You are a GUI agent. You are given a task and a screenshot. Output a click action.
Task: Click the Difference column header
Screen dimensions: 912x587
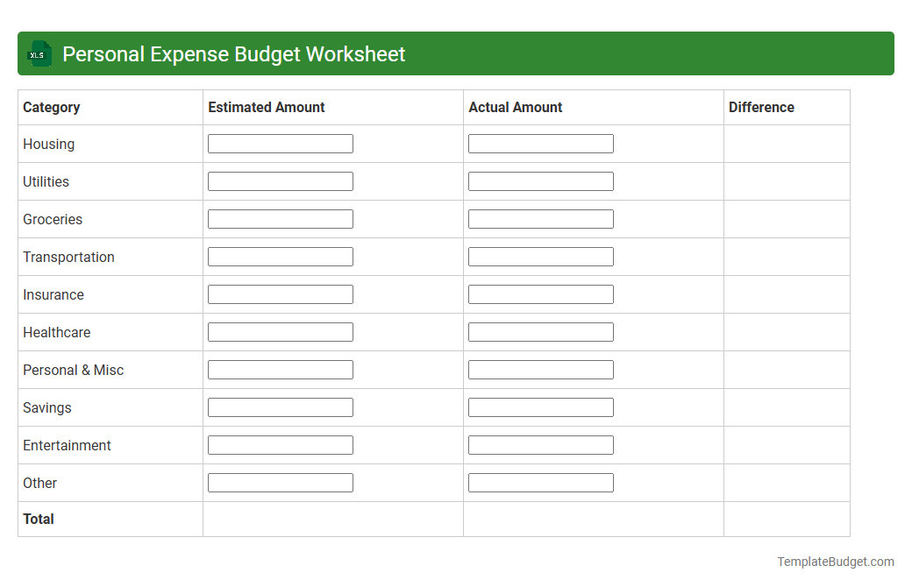761,107
